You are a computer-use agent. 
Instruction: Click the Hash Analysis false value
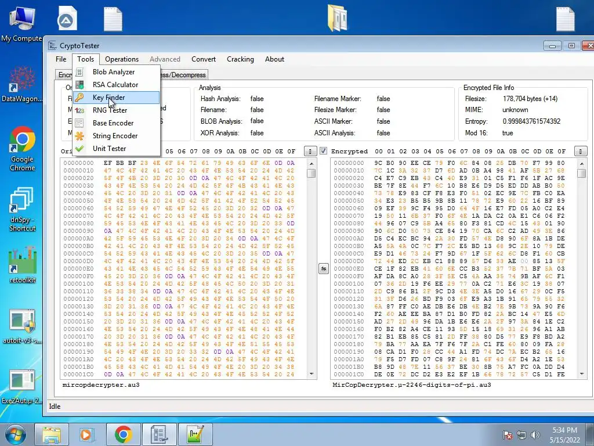[257, 99]
